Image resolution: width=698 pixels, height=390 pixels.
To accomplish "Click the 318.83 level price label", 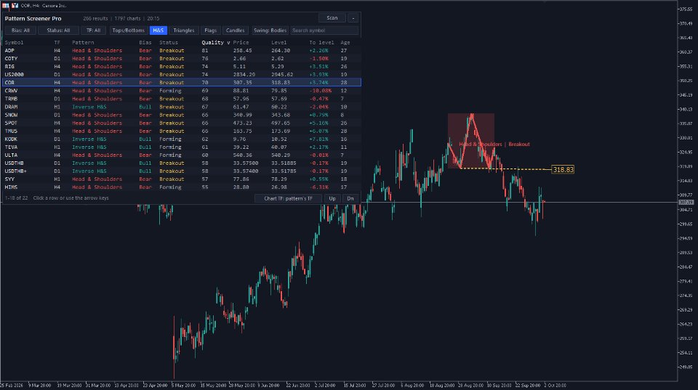I will 563,169.
